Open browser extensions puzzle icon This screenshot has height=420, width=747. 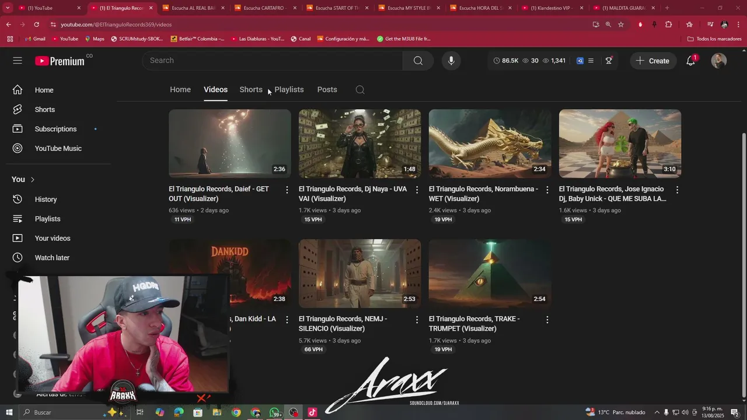[669, 24]
